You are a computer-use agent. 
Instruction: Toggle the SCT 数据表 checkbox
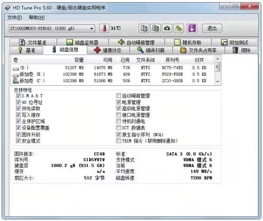(x=119, y=128)
